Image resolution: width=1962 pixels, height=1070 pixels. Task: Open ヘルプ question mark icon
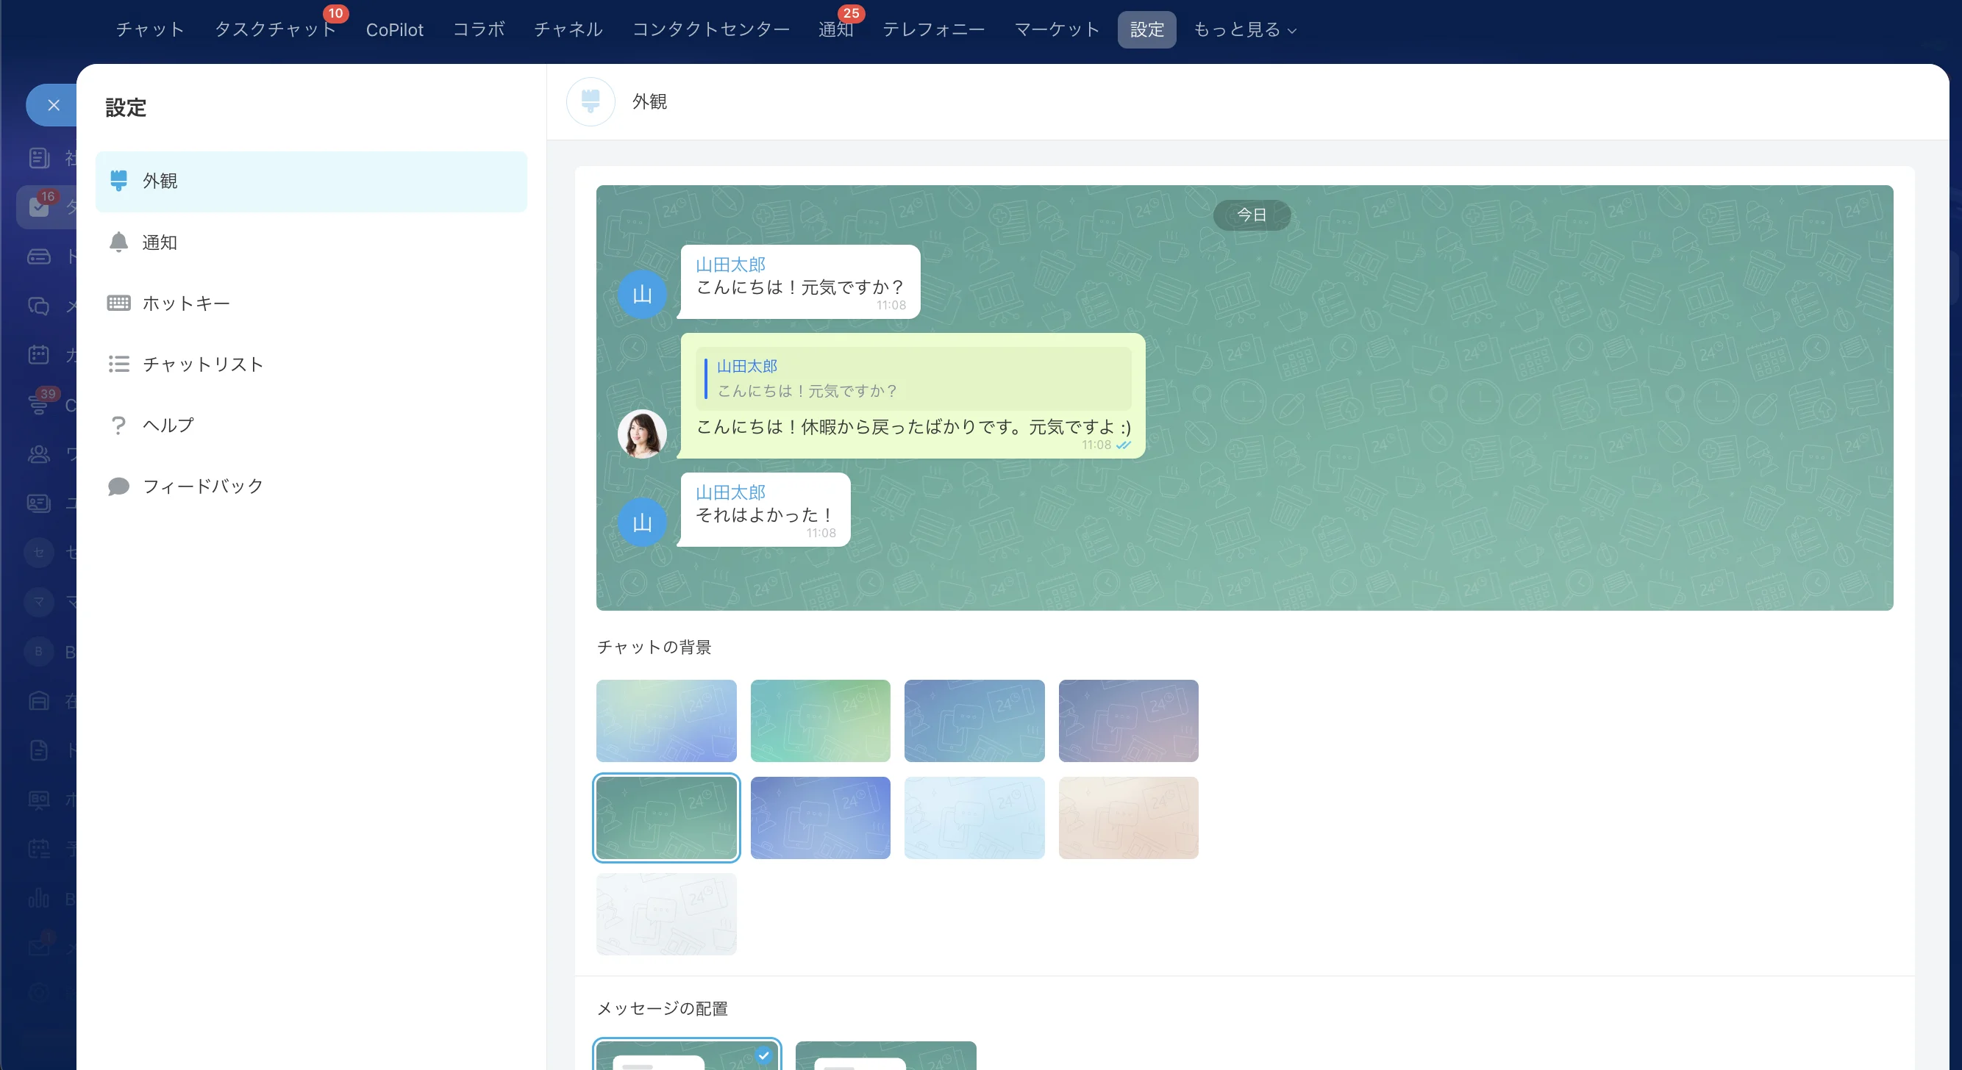pyautogui.click(x=119, y=425)
